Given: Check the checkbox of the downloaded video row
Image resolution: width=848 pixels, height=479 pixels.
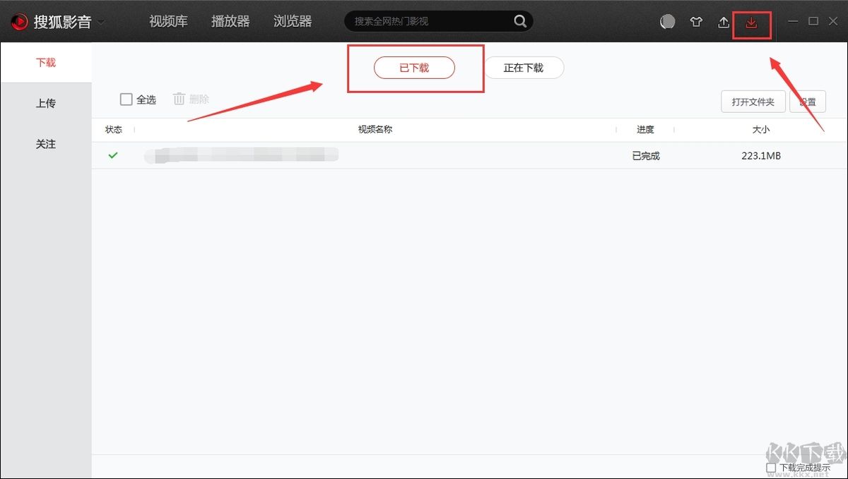Looking at the screenshot, I should click(x=126, y=155).
